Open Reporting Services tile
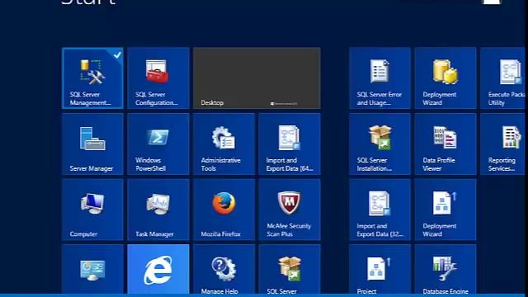528x297 pixels. [x=502, y=144]
